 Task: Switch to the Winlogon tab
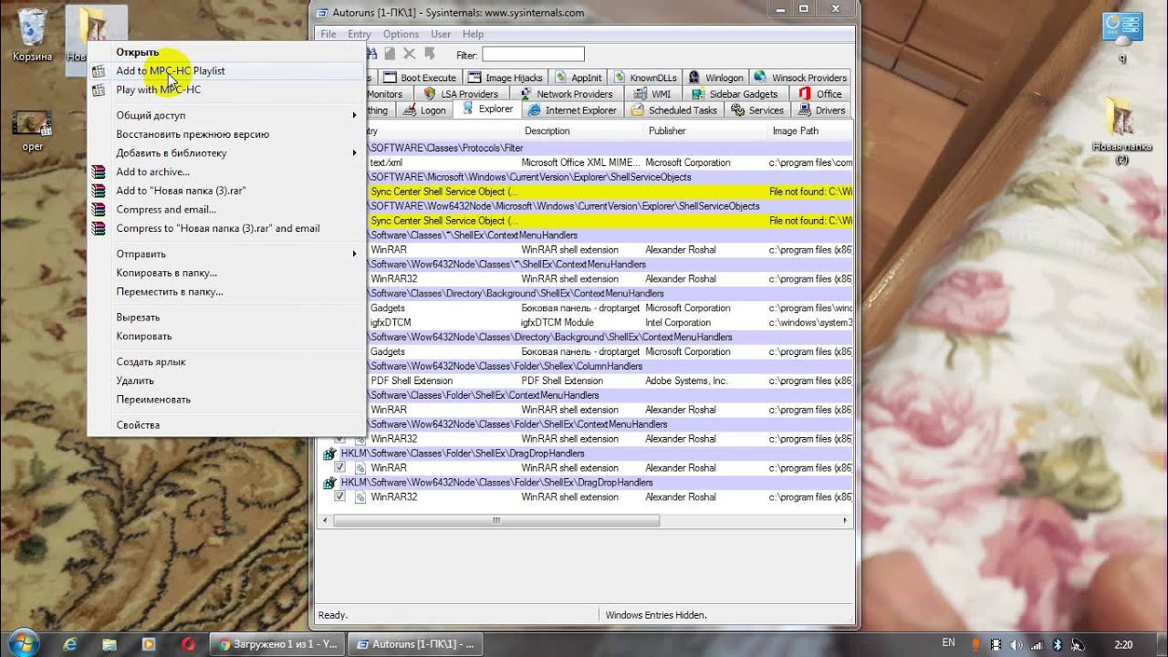[715, 78]
